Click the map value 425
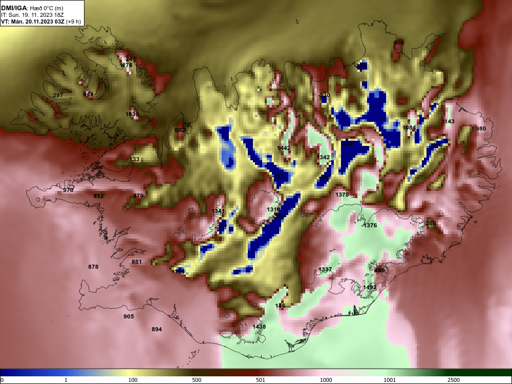Viewport: 512px width, 384px height. 279,176
